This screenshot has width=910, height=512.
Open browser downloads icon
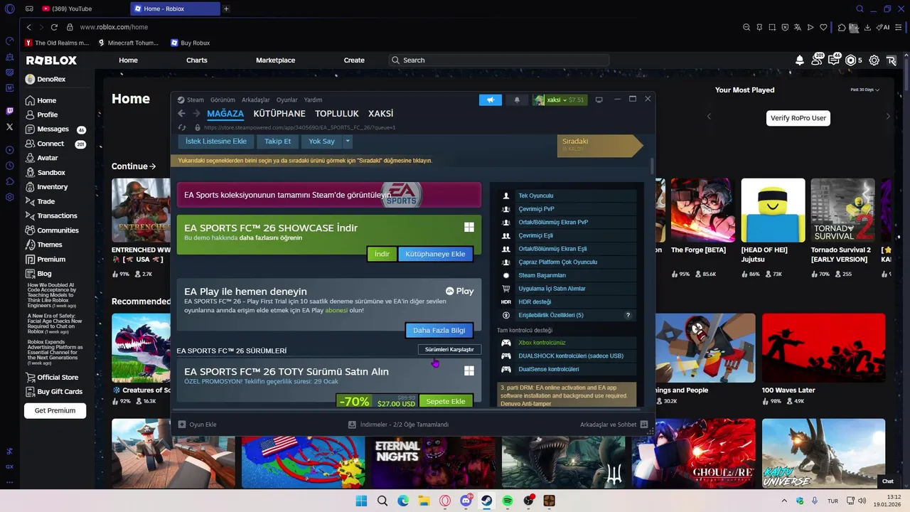pos(867,27)
